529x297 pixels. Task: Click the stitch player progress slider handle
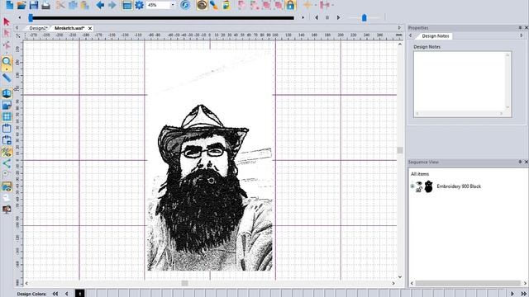(31, 17)
